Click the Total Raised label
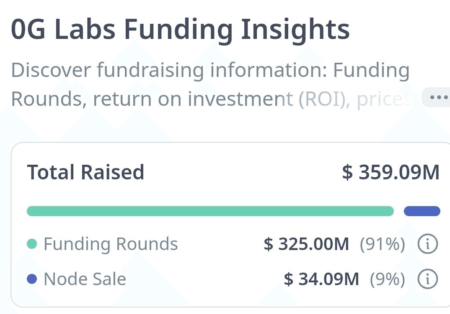450x314 pixels. coord(85,172)
